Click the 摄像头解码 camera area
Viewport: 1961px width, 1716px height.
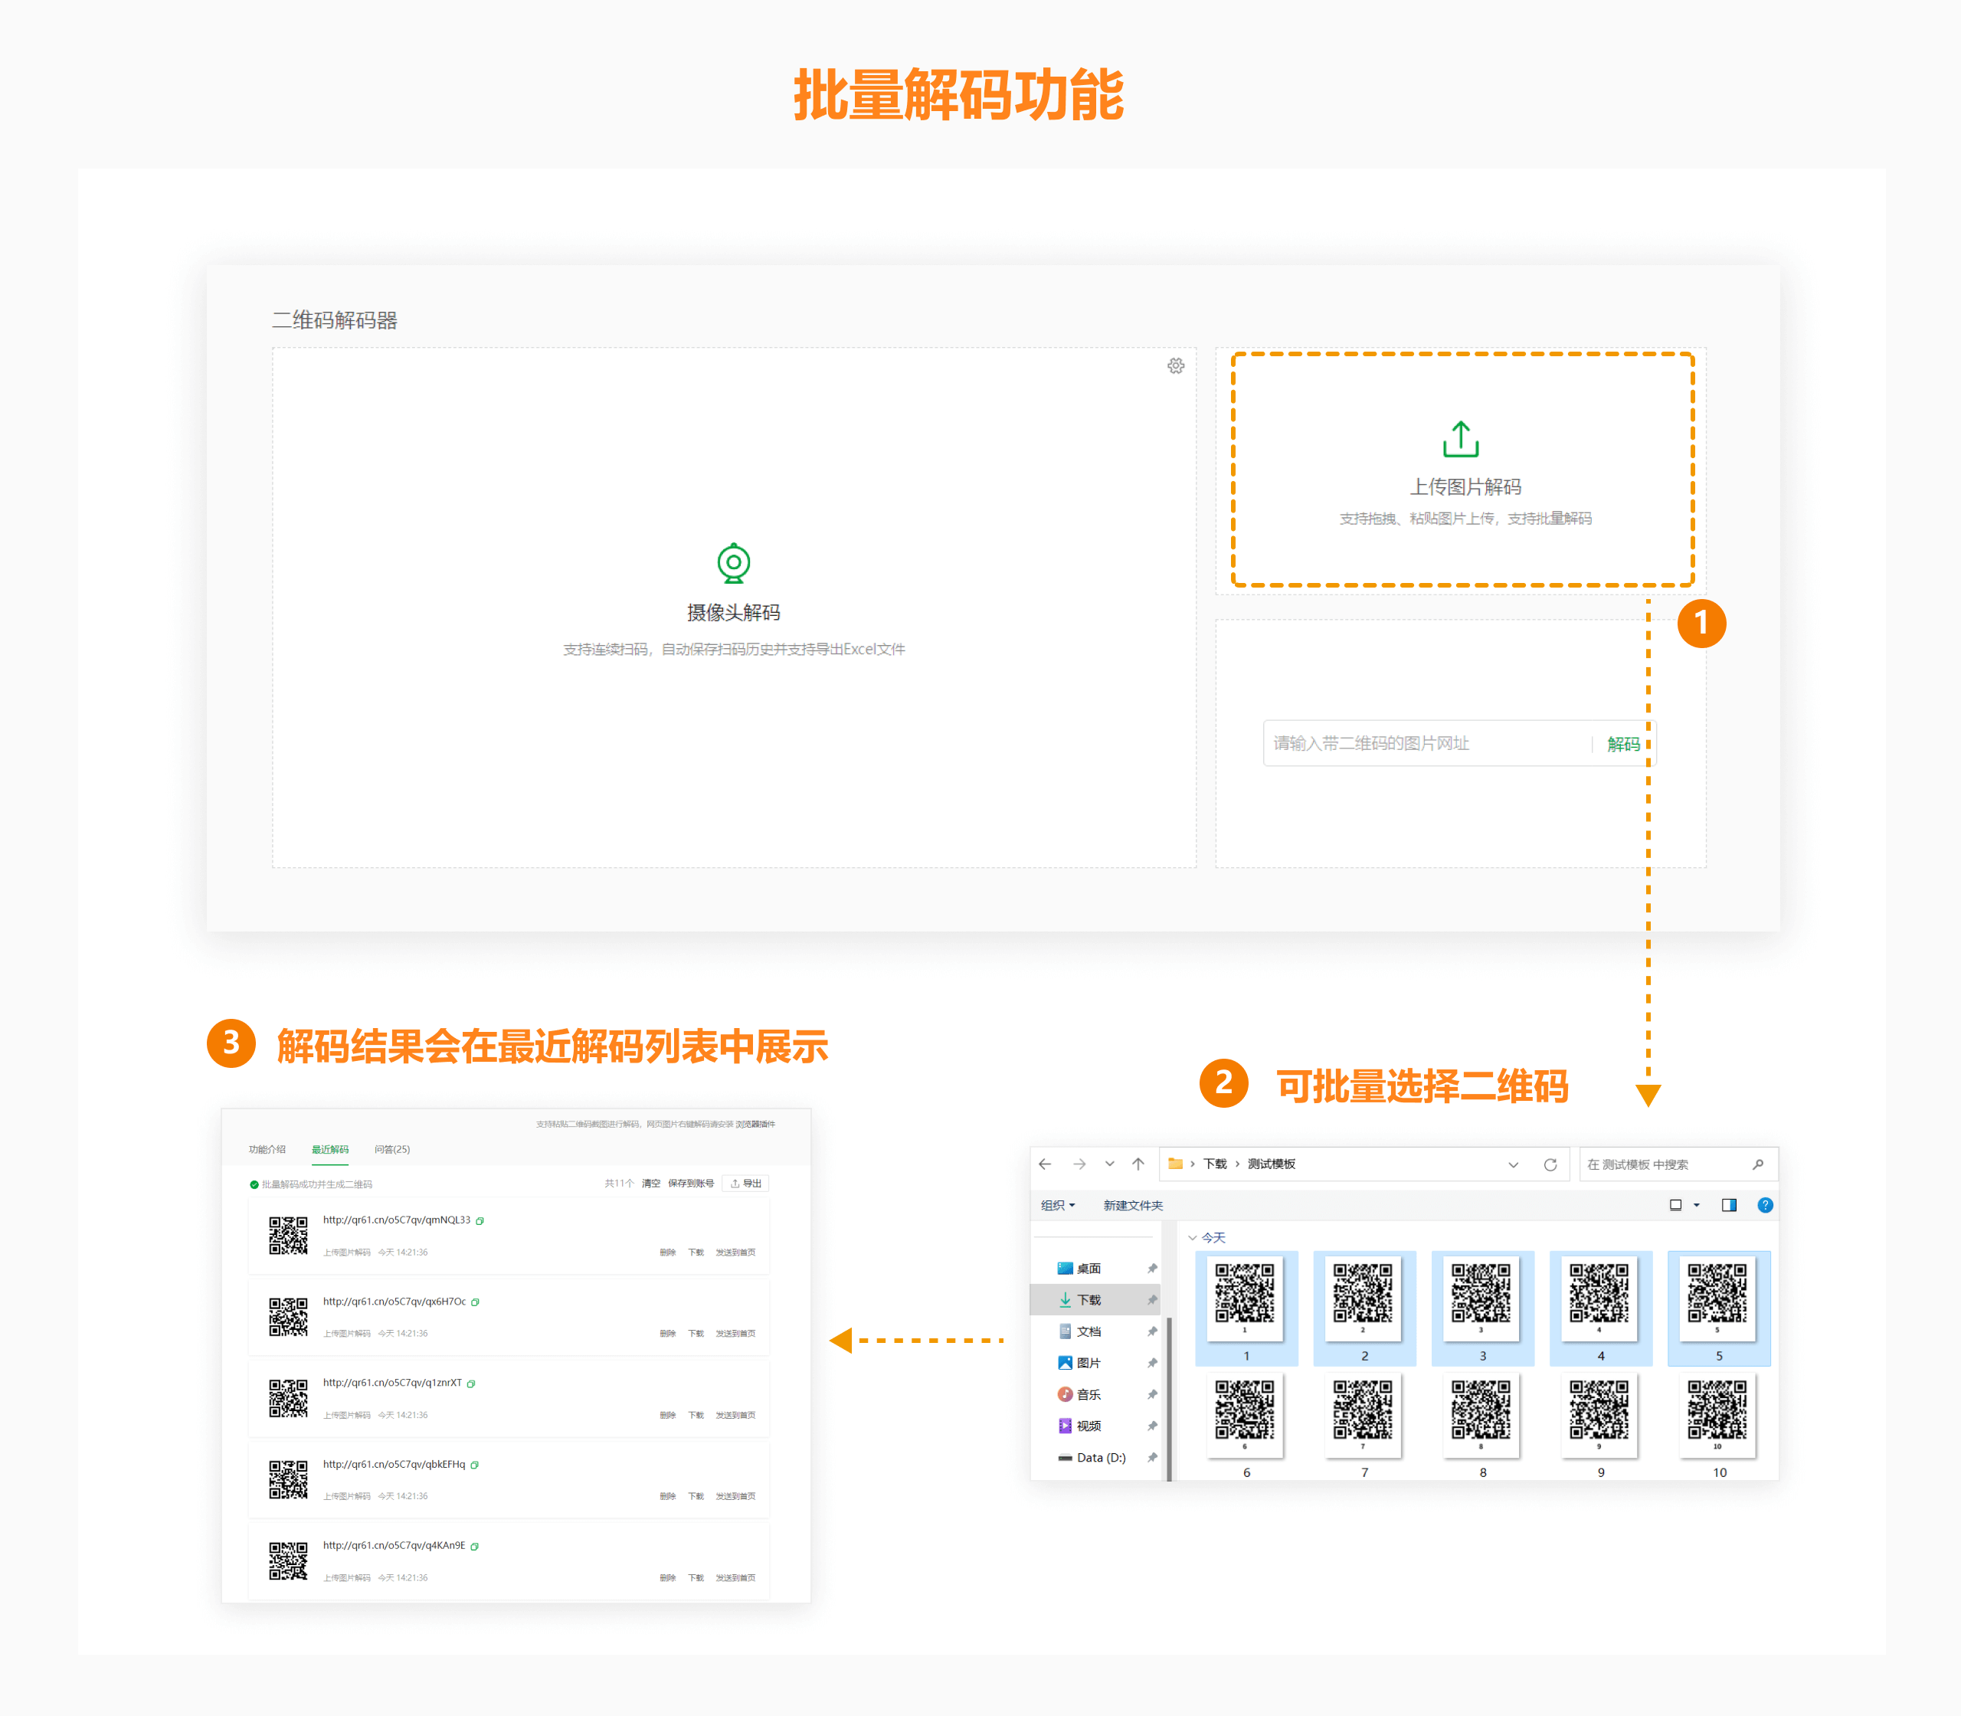(734, 607)
